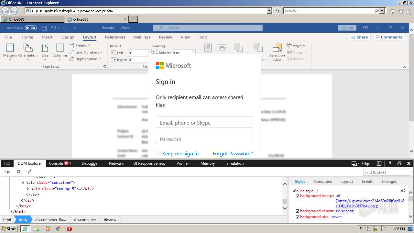The width and height of the screenshot is (414, 233).
Task: Switch to the Network tab in DevTools
Action: click(x=116, y=163)
